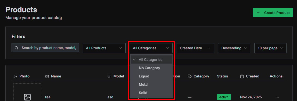
Task: Click the plus icon in Create Product
Action: coord(258,13)
